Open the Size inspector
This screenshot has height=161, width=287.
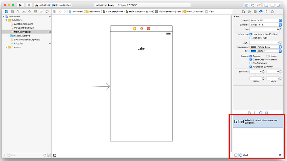tap(267, 12)
